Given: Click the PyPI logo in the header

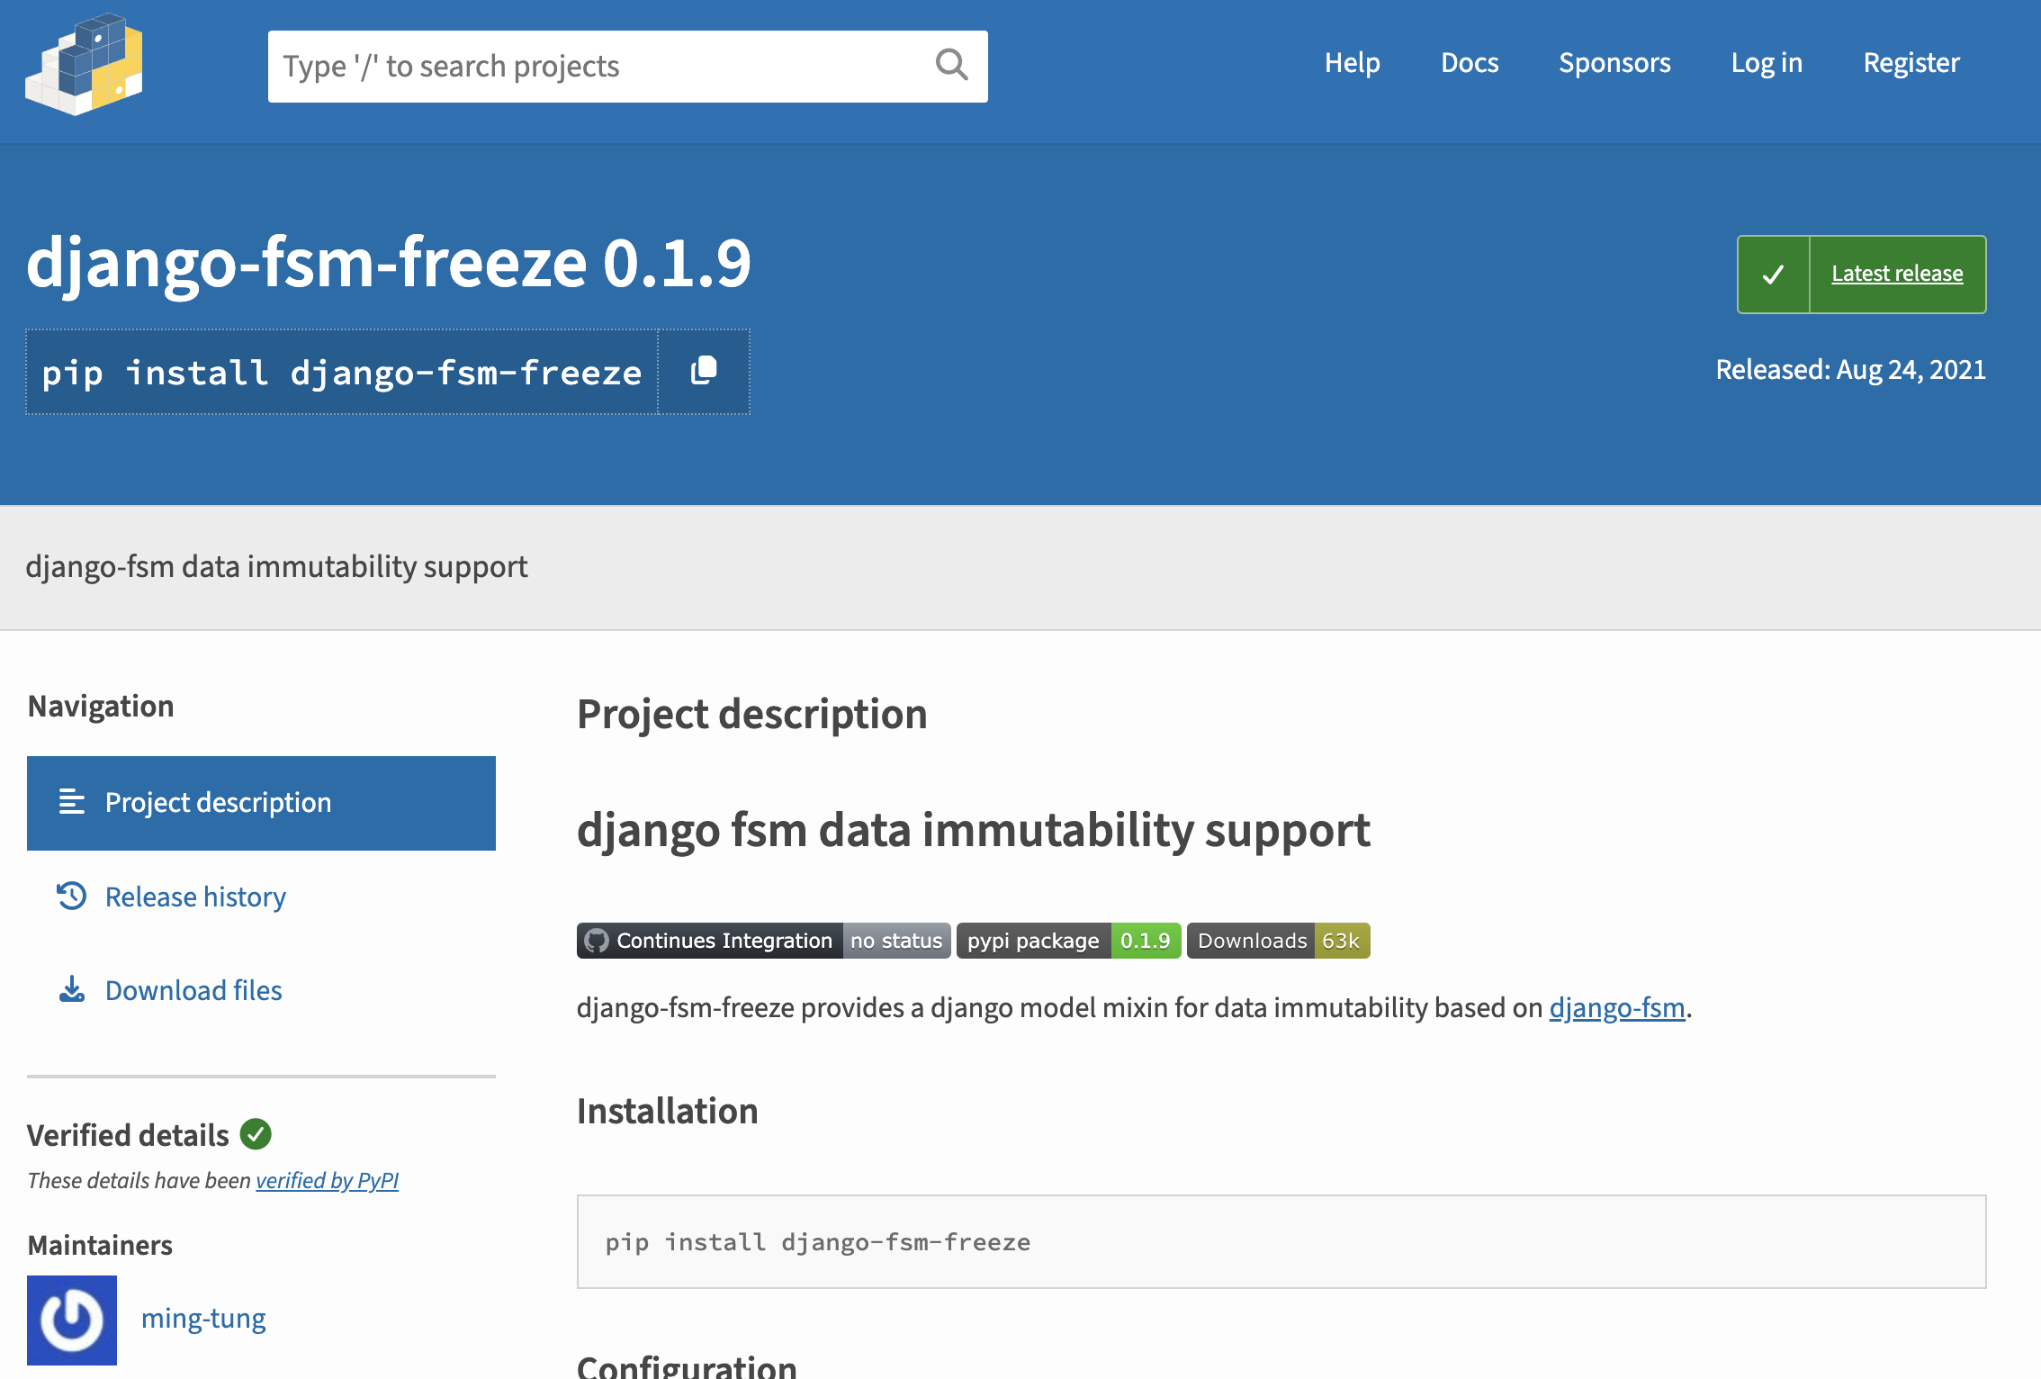Looking at the screenshot, I should coord(84,64).
